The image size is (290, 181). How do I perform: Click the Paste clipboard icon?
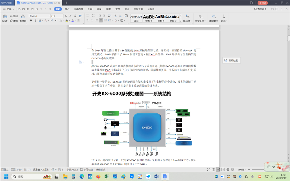coord(5,16)
